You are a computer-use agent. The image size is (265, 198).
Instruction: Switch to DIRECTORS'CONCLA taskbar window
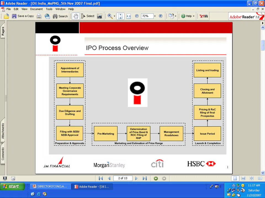50,186
